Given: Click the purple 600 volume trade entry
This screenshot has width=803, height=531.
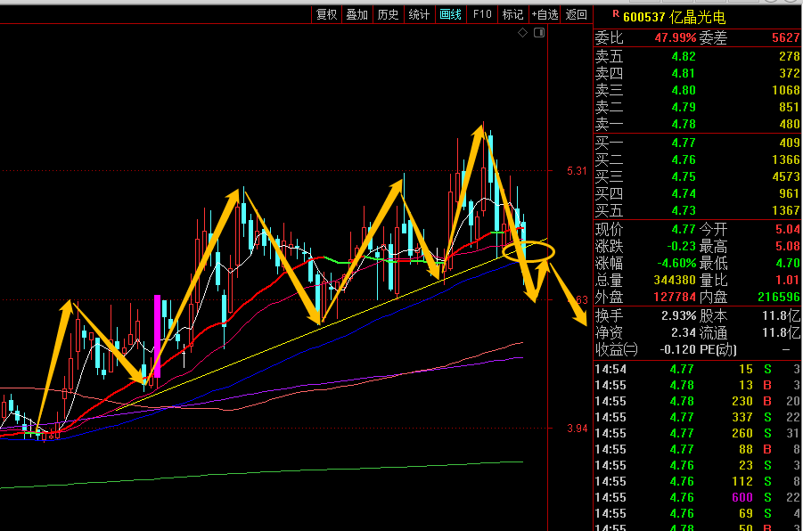Looking at the screenshot, I should [742, 497].
